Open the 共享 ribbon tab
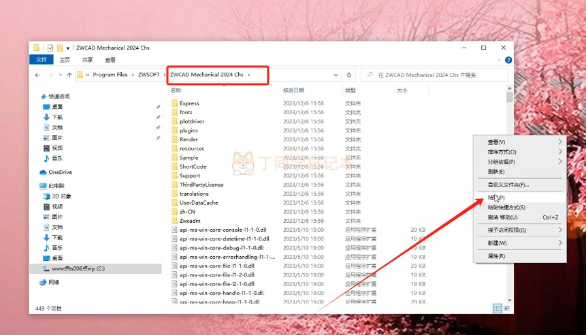 (x=87, y=60)
